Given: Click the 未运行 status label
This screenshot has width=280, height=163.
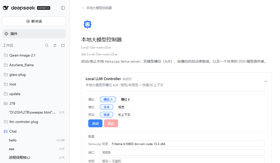Looking at the screenshot, I should point(127,79).
